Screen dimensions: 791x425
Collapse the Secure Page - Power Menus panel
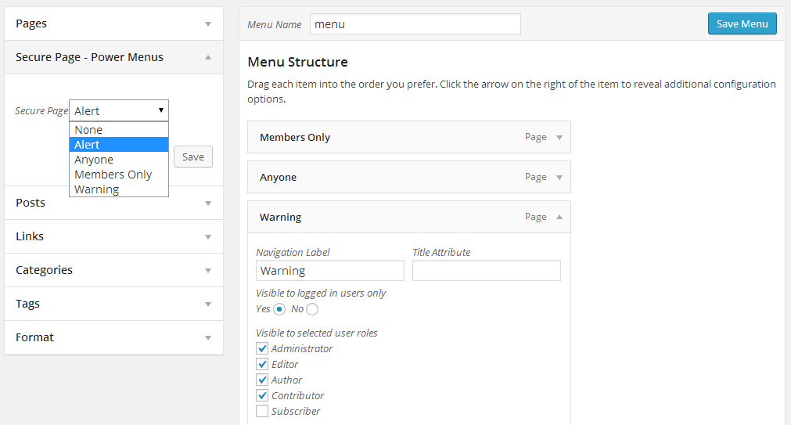(208, 58)
